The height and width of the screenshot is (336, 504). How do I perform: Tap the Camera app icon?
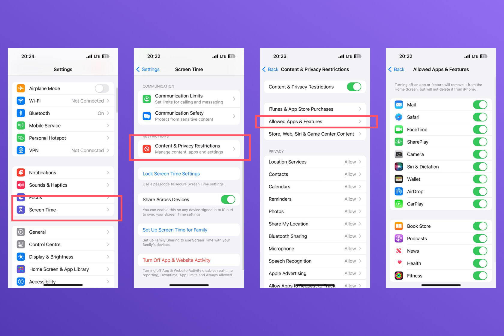[x=399, y=154]
